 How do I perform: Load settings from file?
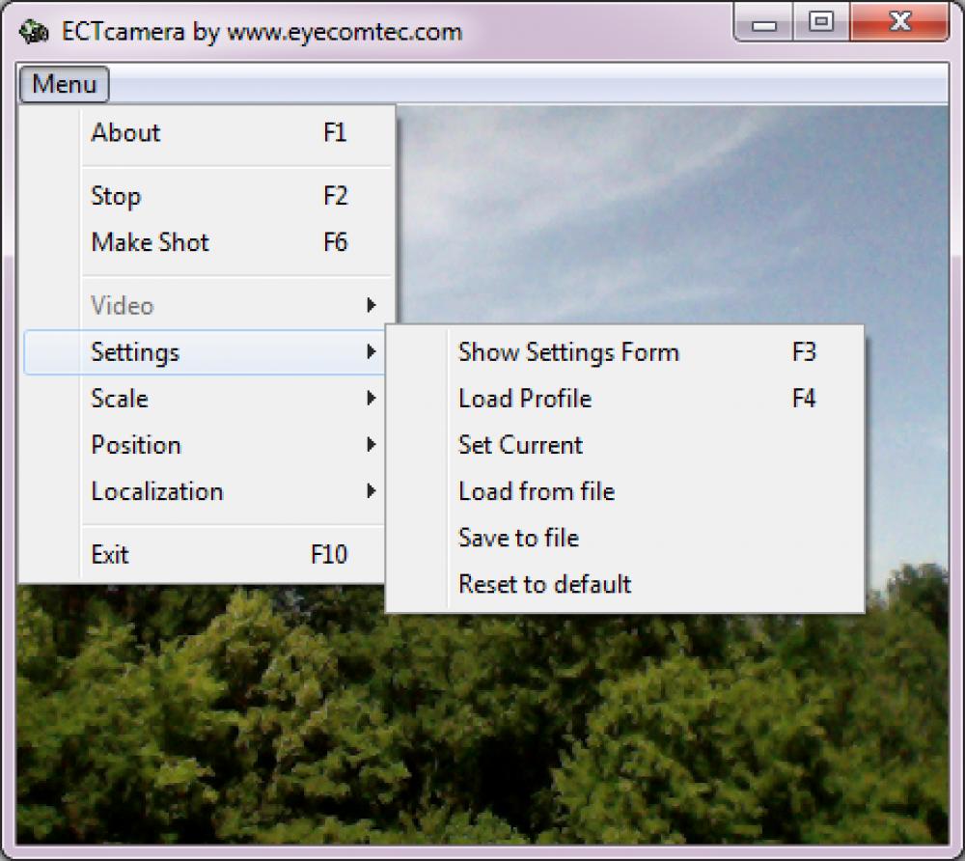click(536, 491)
